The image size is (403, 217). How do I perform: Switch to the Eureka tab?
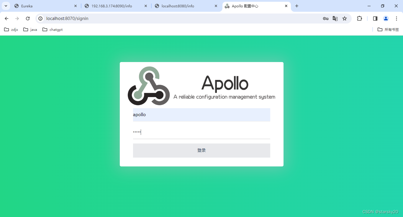(45, 6)
